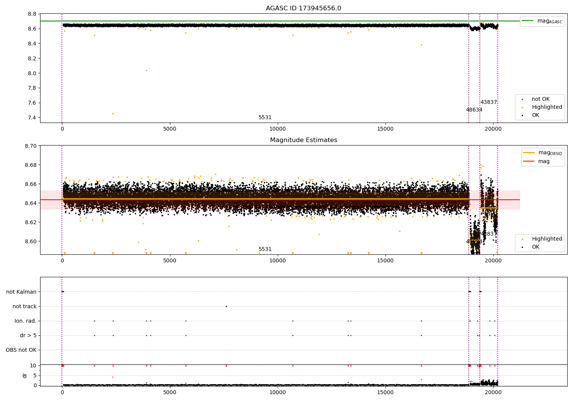Screen dimensions: 573x401
Task: Click 'Highlighted' legend entry in Magnitude Estimates plot
Action: coord(547,239)
